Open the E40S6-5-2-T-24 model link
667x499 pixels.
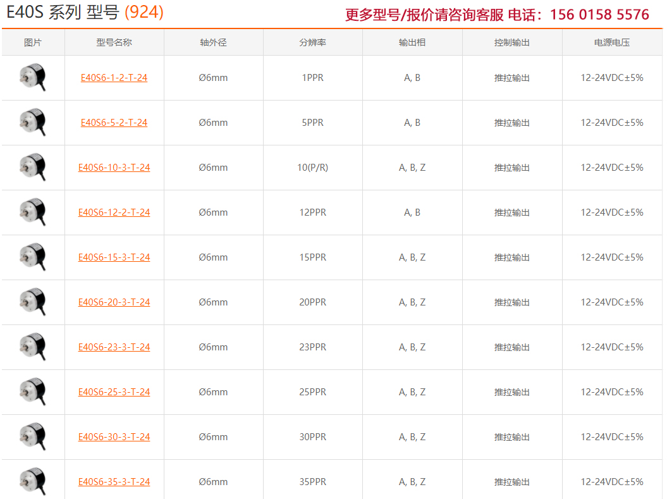click(114, 123)
